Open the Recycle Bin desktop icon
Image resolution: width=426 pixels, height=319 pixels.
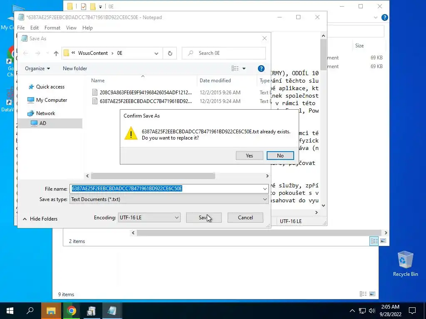tap(405, 264)
